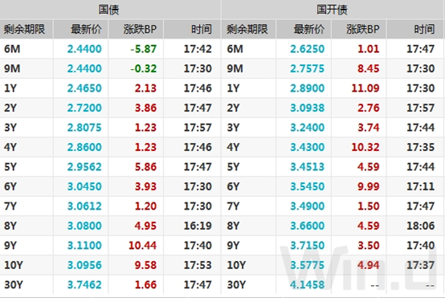The height and width of the screenshot is (298, 445).
Task: Click price 3.0450 for 国债 6Y
Action: pyautogui.click(x=84, y=186)
